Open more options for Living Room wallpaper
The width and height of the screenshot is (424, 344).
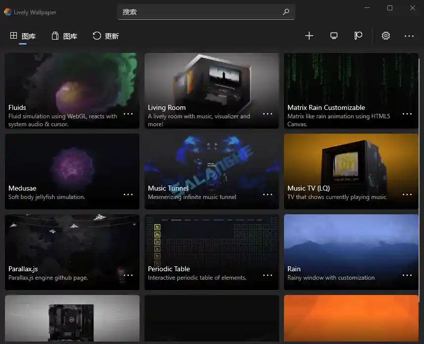(x=268, y=114)
